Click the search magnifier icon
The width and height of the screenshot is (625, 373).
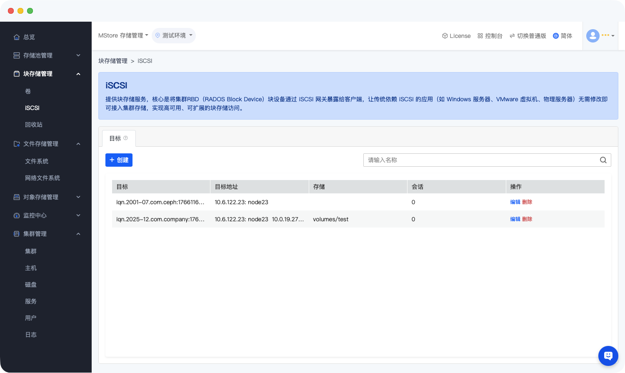click(603, 160)
